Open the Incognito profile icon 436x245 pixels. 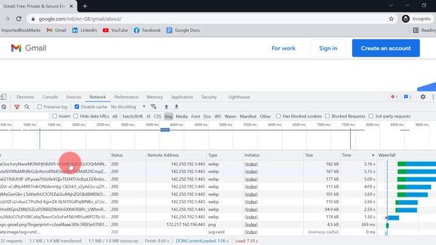click(x=406, y=19)
